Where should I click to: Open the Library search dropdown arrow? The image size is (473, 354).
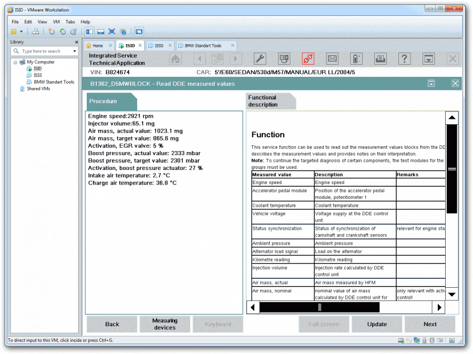[75, 51]
